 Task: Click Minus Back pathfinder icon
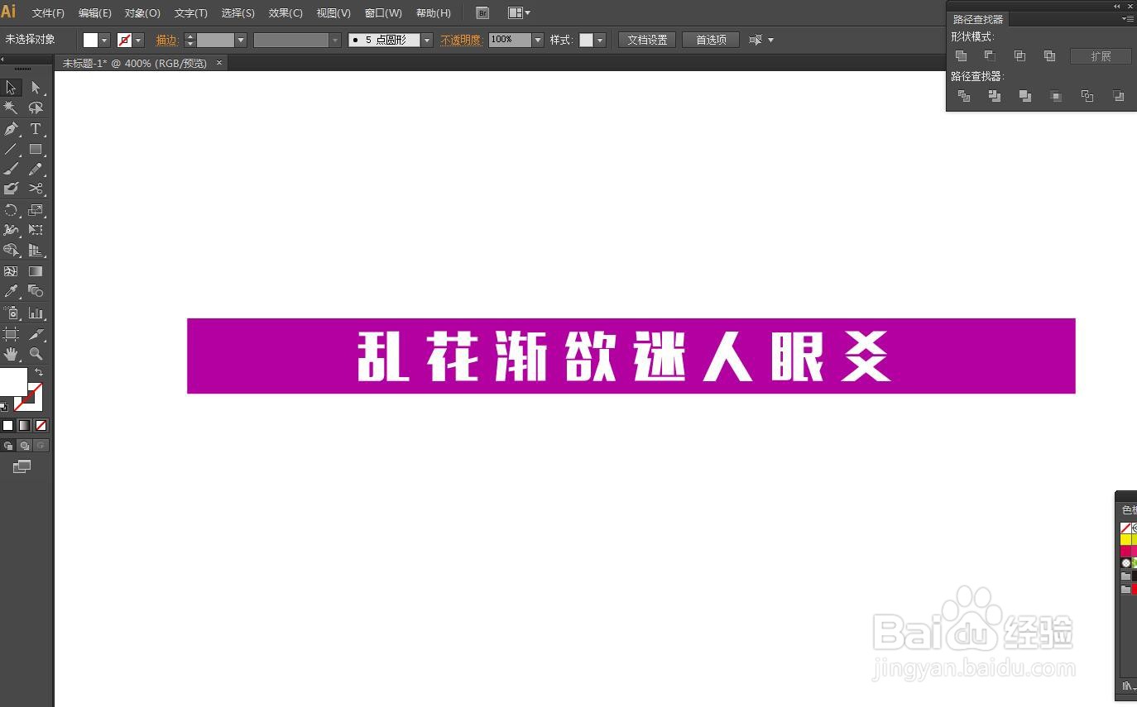[1118, 96]
